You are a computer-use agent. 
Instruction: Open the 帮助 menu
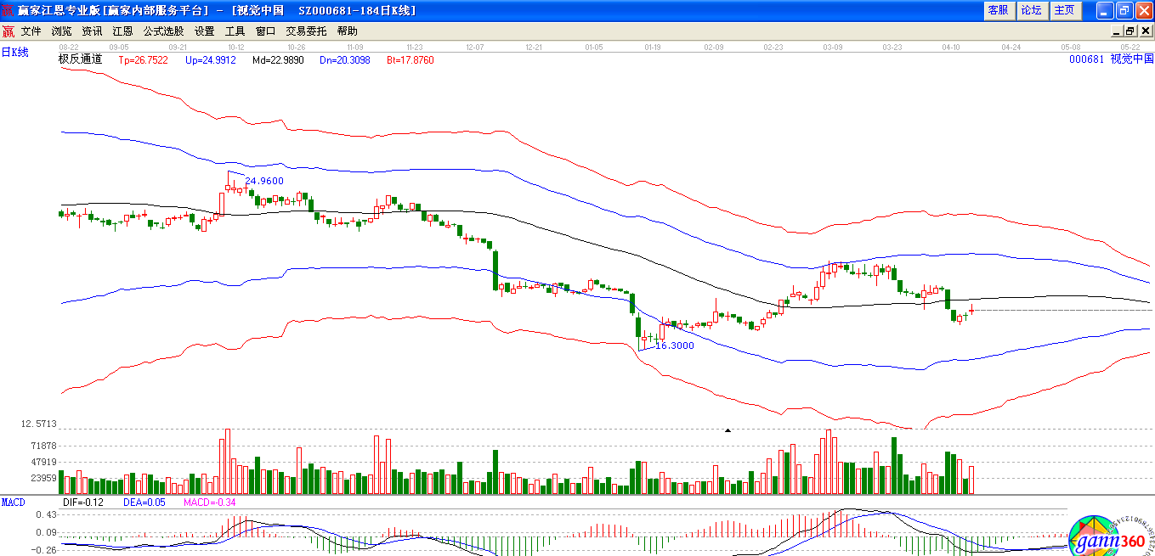(347, 31)
